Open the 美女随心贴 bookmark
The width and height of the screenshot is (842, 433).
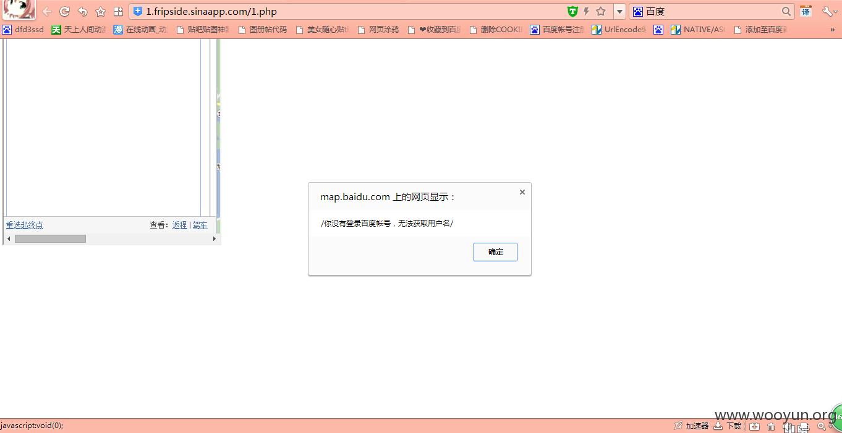(x=322, y=30)
